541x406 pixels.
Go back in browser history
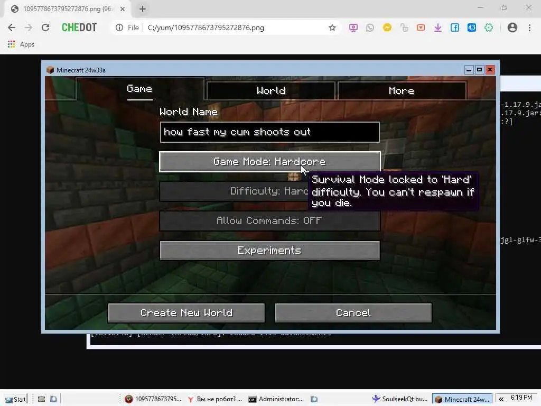click(12, 27)
